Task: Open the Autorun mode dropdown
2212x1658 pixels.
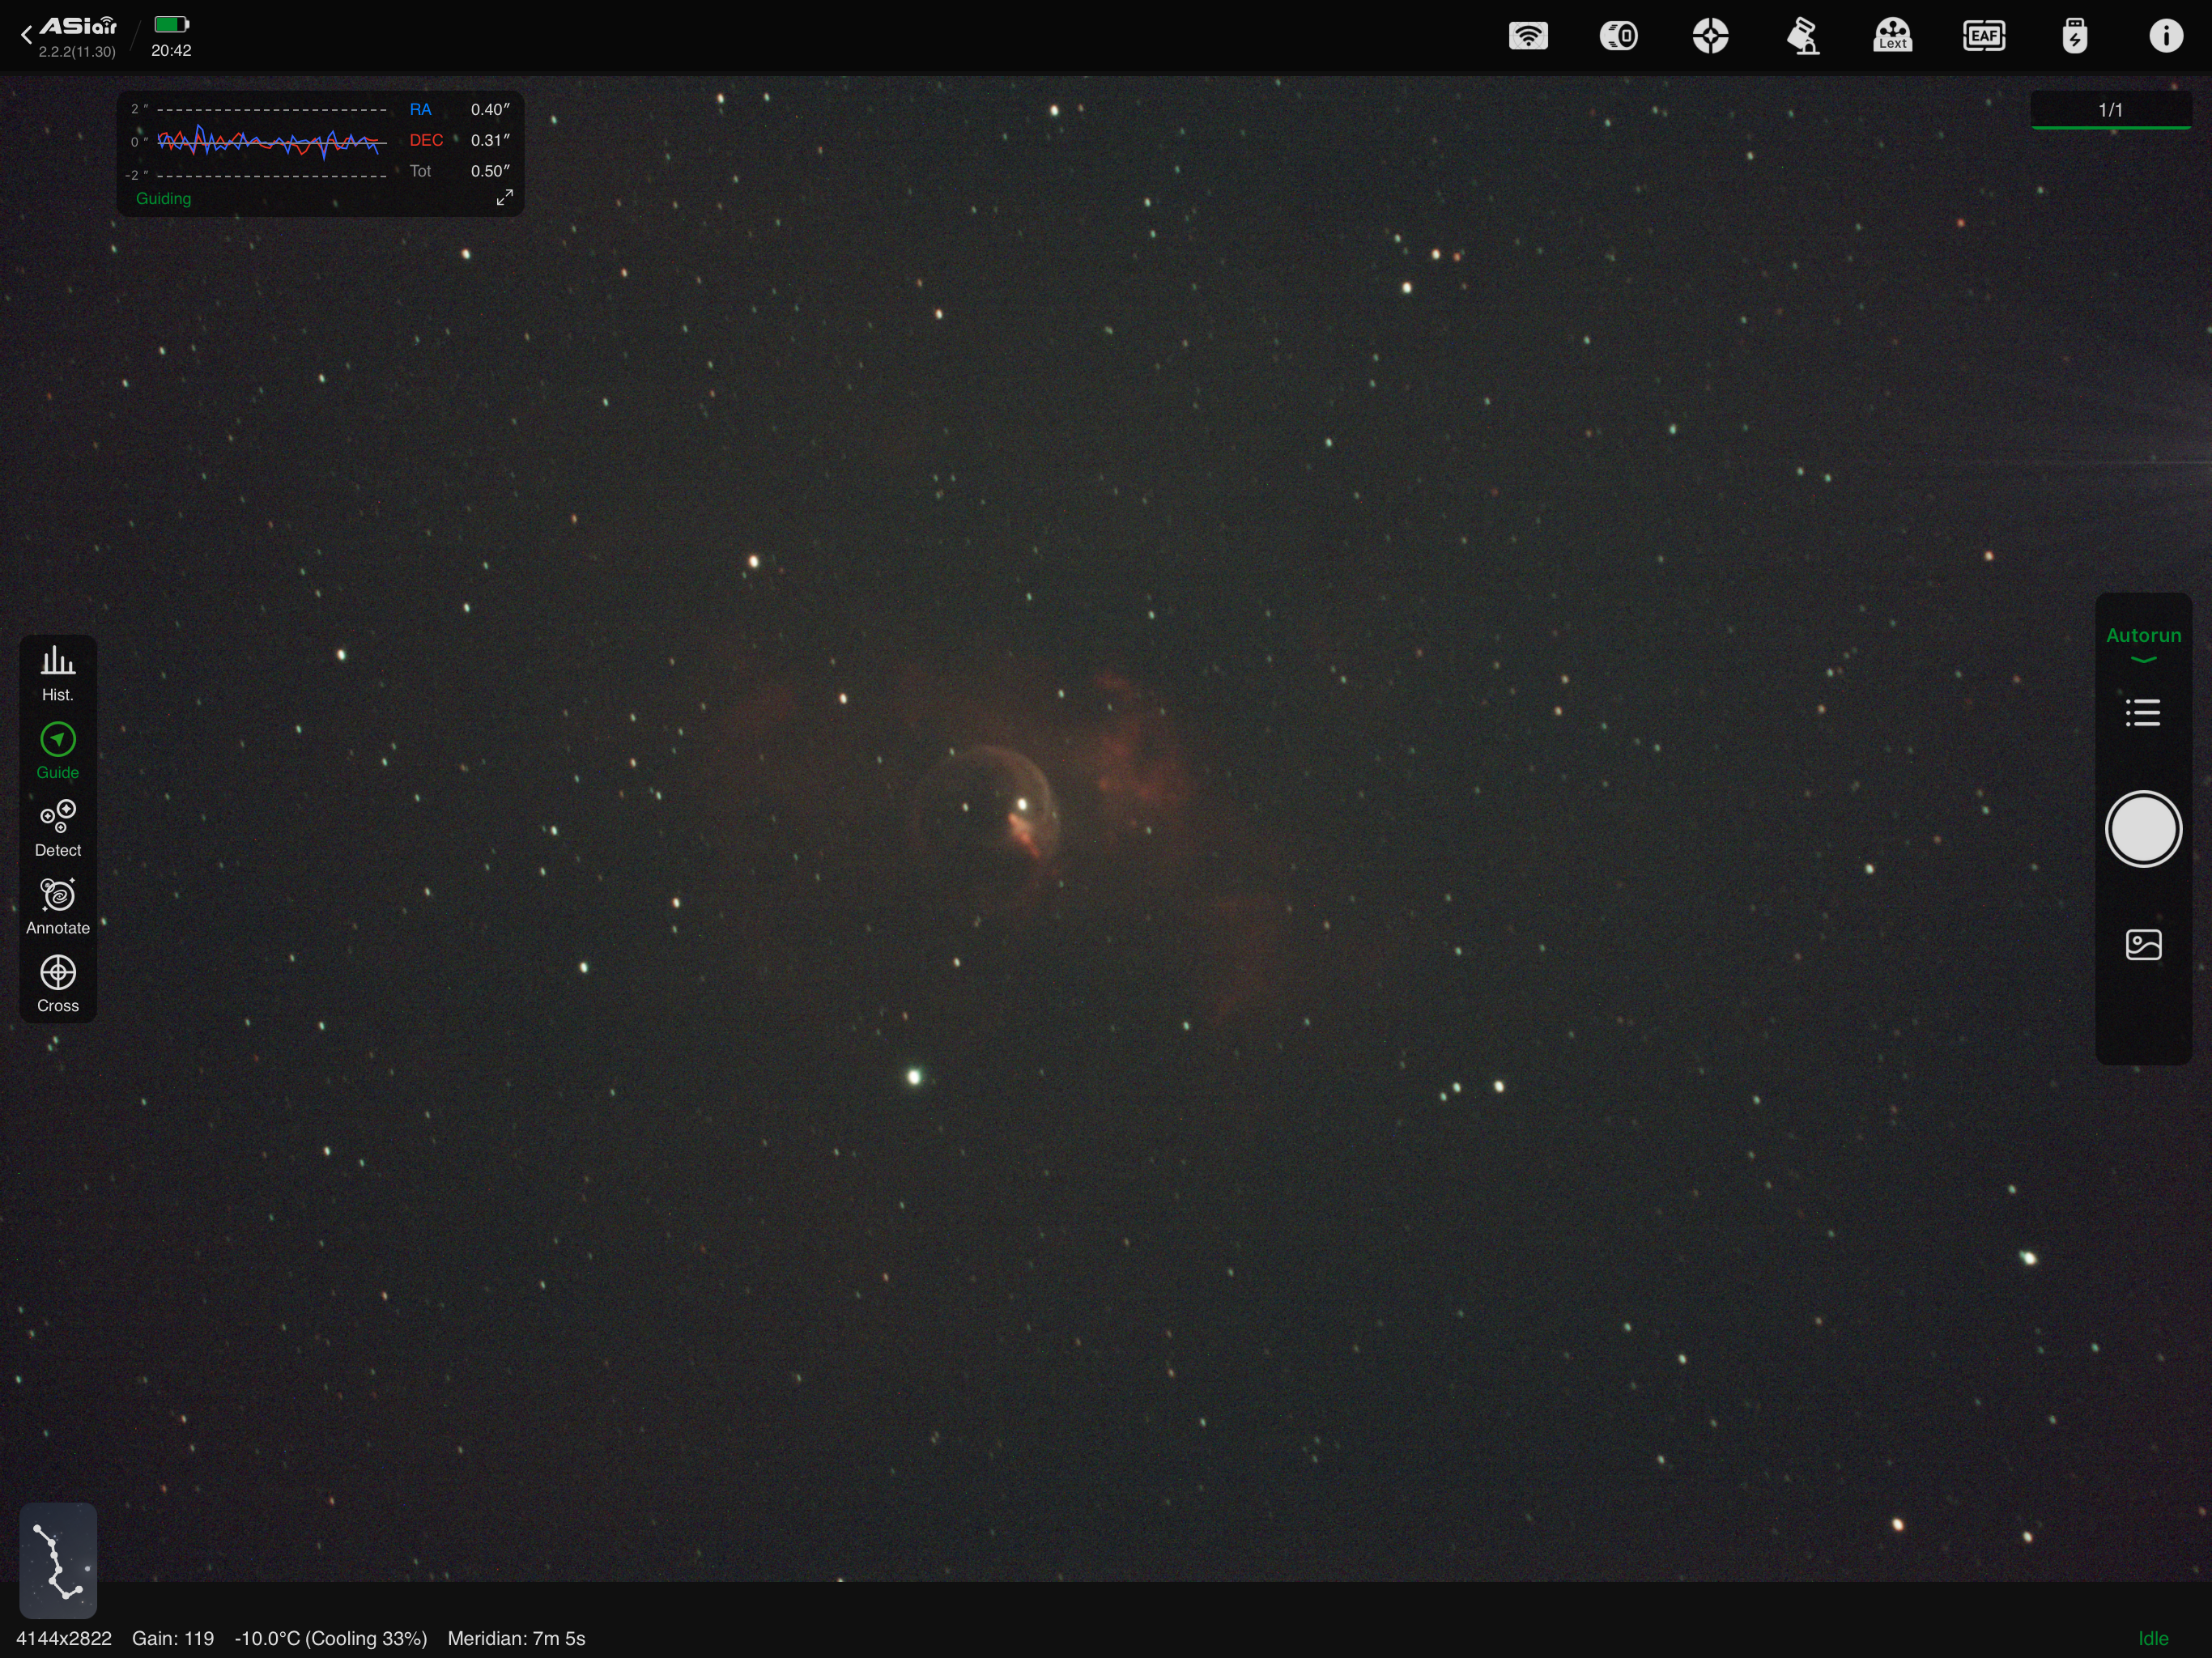Action: pos(2142,642)
